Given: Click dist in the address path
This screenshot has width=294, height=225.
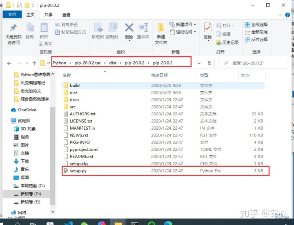Looking at the screenshot, I should tap(113, 63).
